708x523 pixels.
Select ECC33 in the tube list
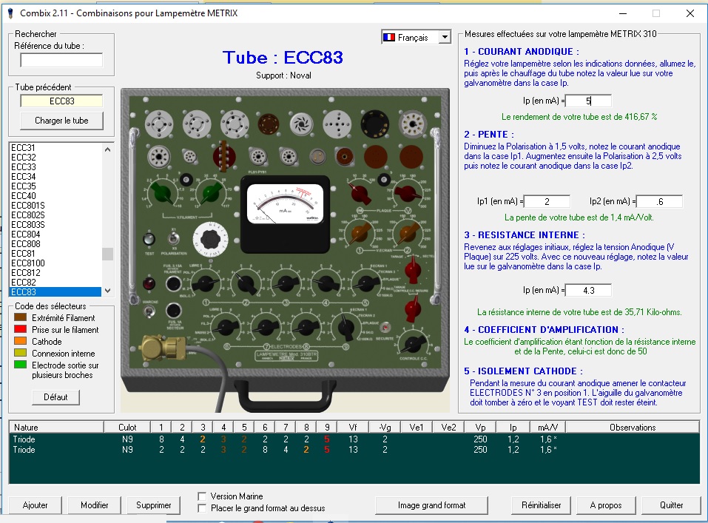(x=55, y=166)
